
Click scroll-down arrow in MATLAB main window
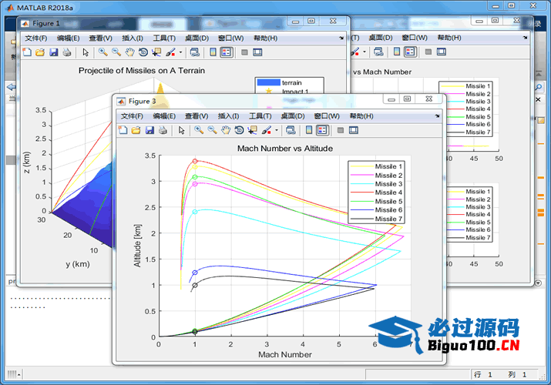pyautogui.click(x=538, y=283)
